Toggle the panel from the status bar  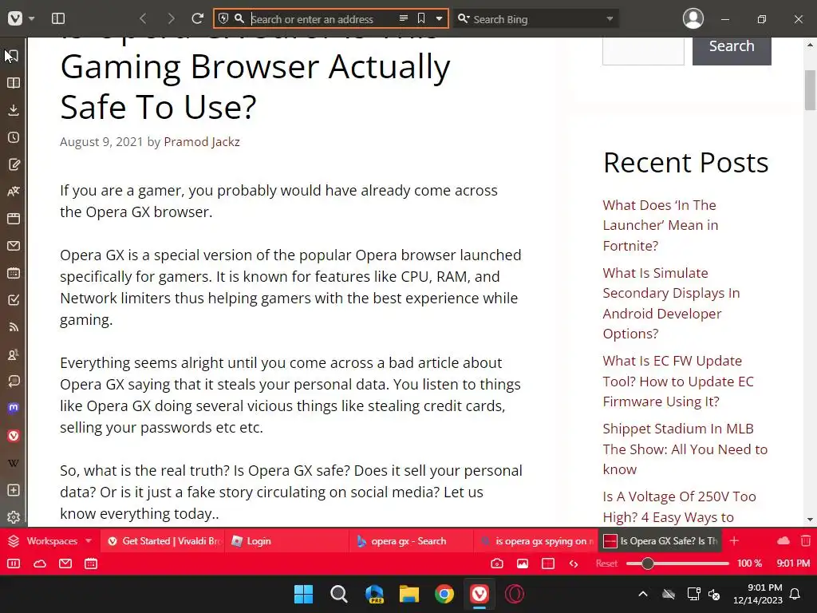(x=14, y=564)
